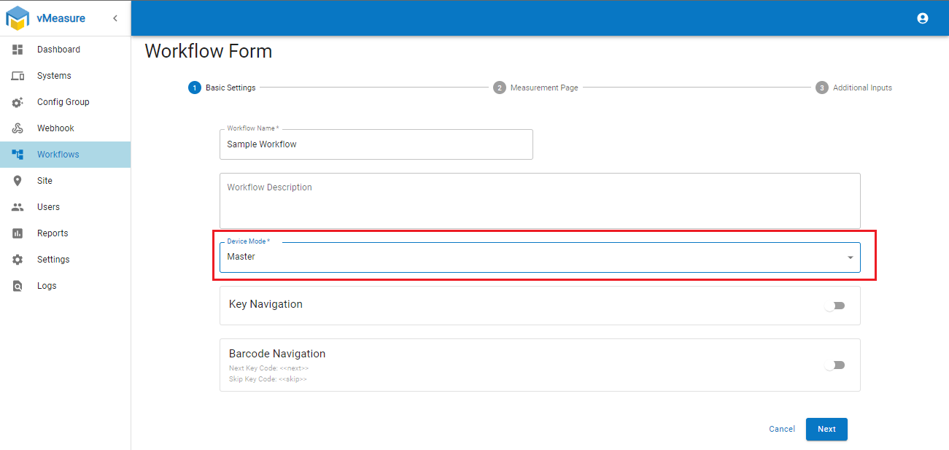Click the Barcode Navigation label
This screenshot has height=450, width=949.
click(x=277, y=354)
